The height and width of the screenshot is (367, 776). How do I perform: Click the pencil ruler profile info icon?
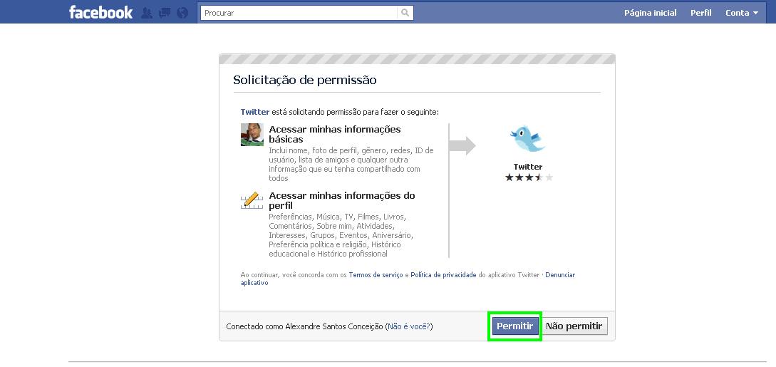tap(252, 200)
